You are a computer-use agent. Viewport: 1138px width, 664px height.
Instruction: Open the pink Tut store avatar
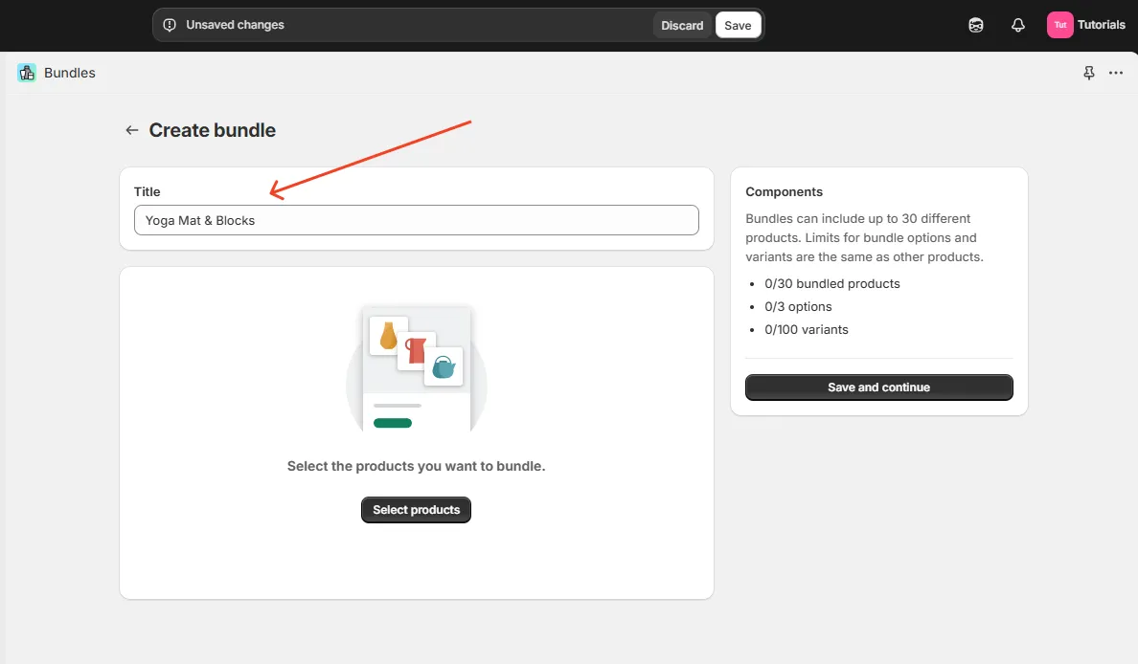point(1058,24)
